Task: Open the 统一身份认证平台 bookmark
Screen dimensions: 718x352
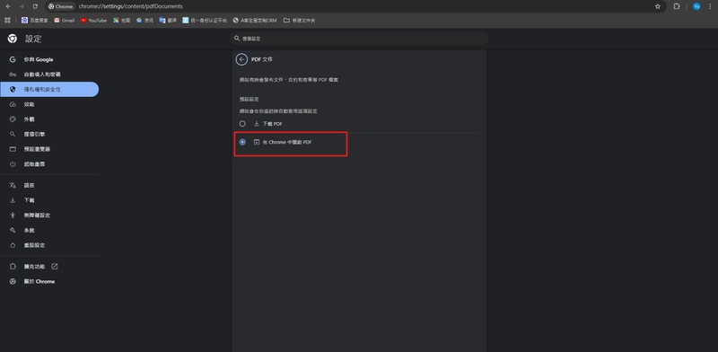Action: [205, 20]
